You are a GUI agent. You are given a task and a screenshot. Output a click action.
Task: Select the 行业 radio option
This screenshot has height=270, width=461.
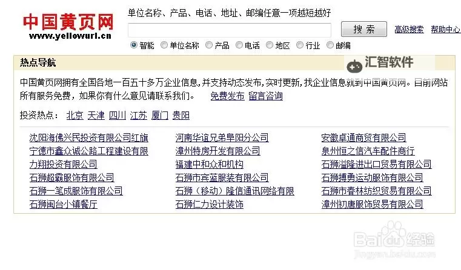pos(300,45)
